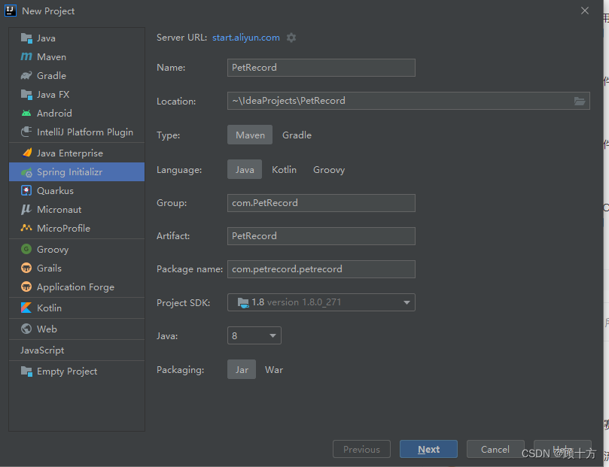This screenshot has height=467, width=609.
Task: Select Jar packaging
Action: click(242, 370)
